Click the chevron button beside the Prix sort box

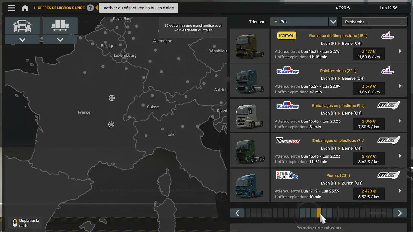333,22
